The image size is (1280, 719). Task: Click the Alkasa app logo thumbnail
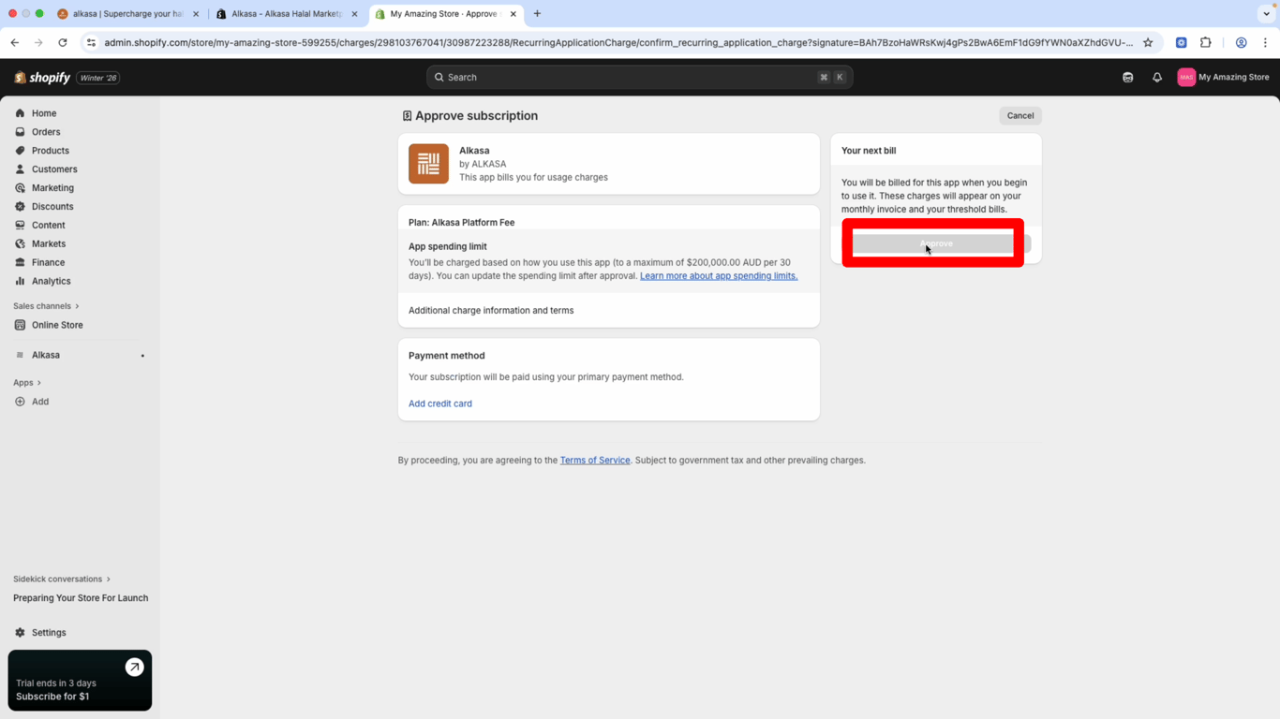(x=428, y=164)
